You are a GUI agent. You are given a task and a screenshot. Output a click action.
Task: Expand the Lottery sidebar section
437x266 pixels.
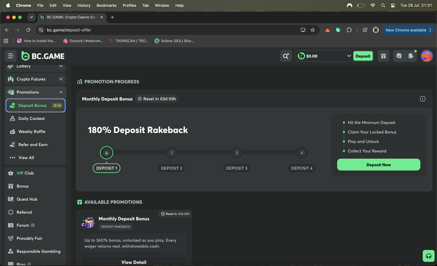pos(61,66)
